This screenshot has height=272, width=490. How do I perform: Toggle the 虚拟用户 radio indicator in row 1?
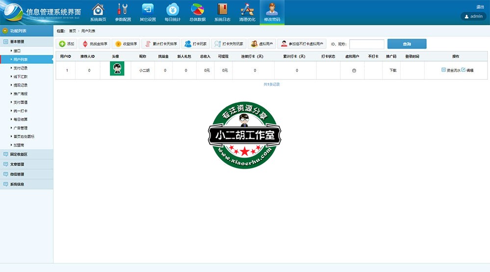pyautogui.click(x=354, y=71)
